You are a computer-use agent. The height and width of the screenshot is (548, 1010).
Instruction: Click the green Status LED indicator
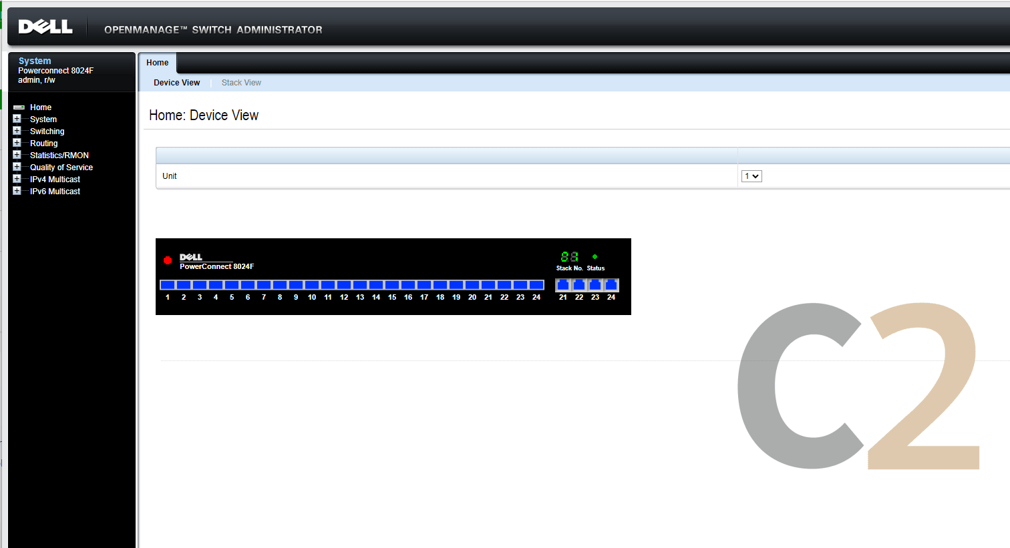(595, 256)
